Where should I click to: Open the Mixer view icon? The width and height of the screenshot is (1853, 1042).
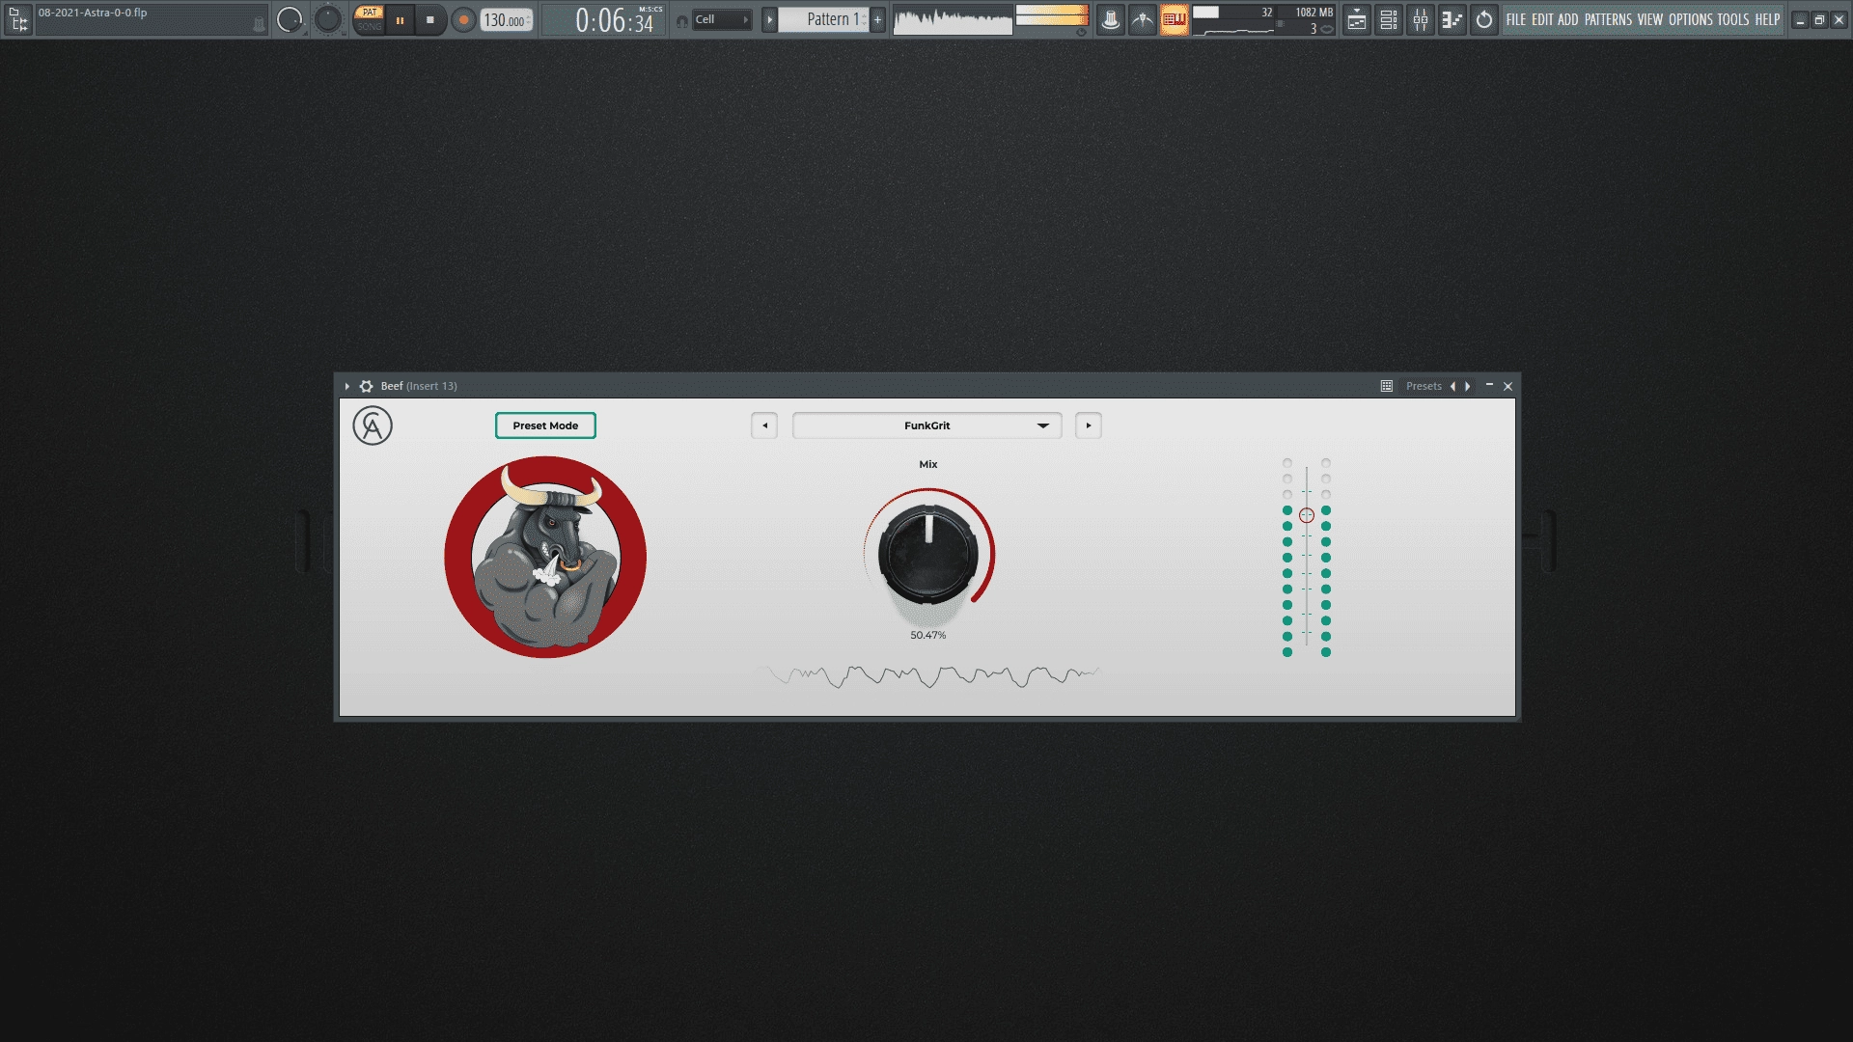click(1421, 19)
